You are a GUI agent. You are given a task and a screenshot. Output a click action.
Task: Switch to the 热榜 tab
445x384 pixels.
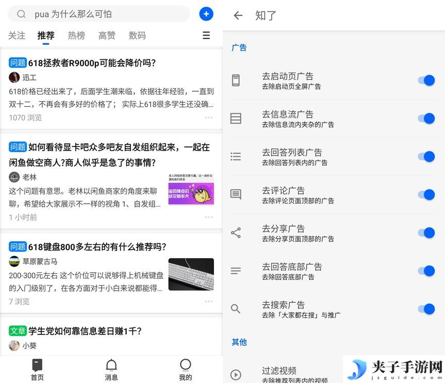[x=76, y=36]
